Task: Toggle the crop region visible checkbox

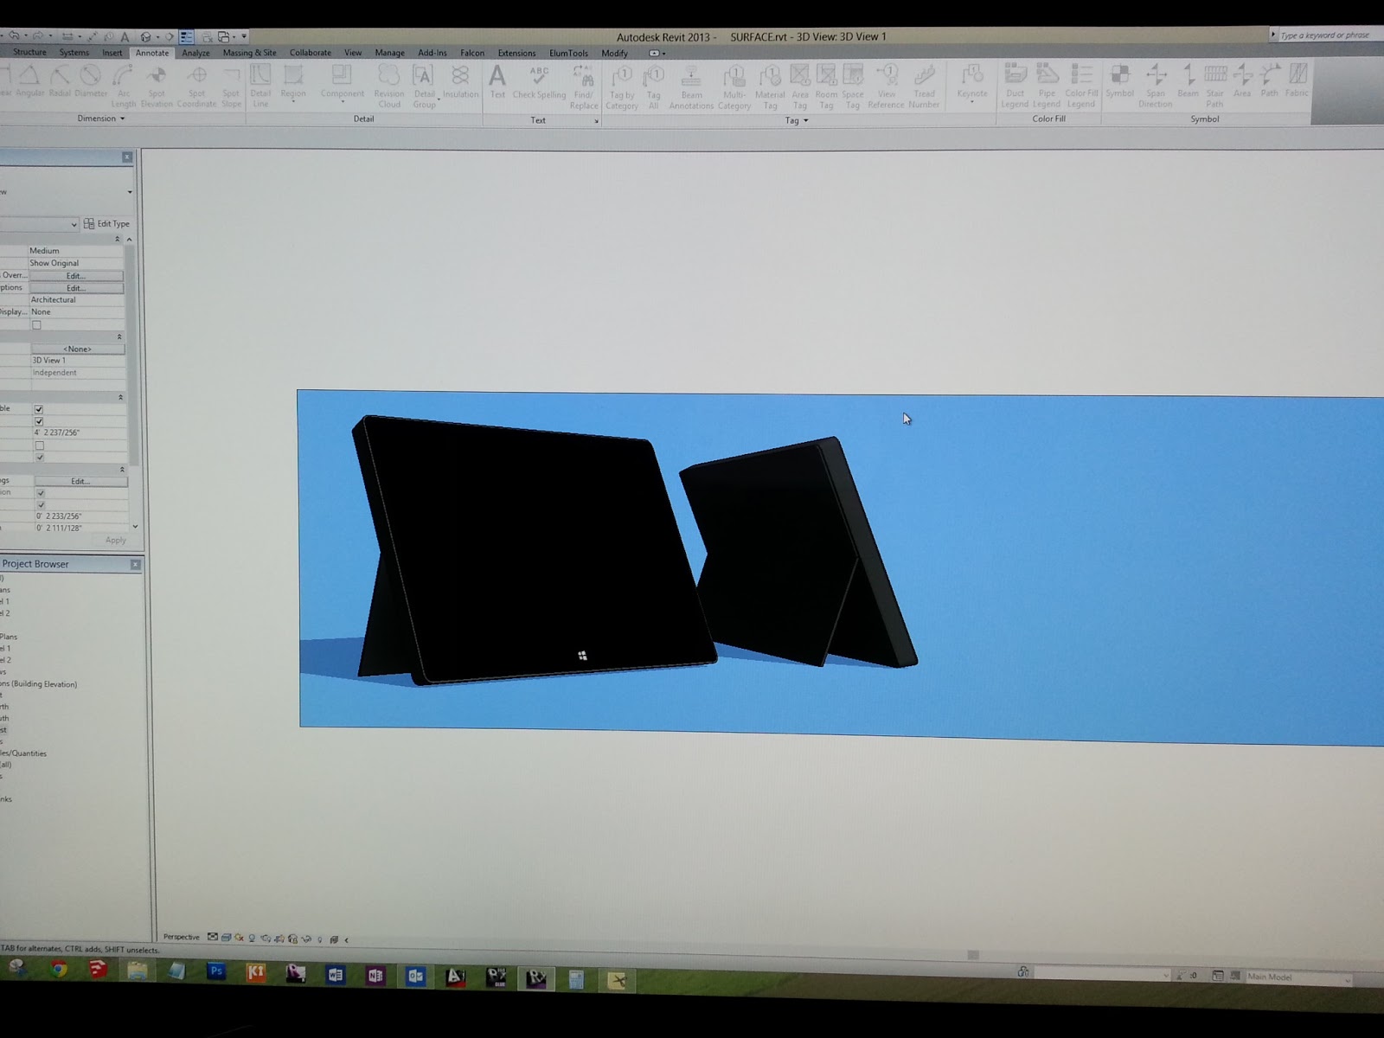Action: tap(39, 407)
